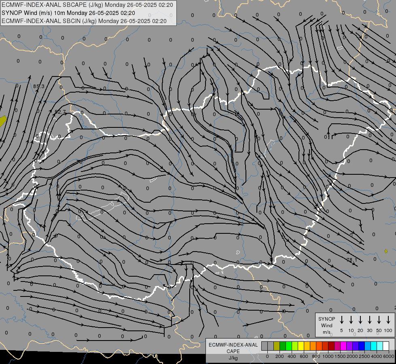Click the 200 label under the color bar
Viewport: 396px width, 364px height.
click(280, 356)
